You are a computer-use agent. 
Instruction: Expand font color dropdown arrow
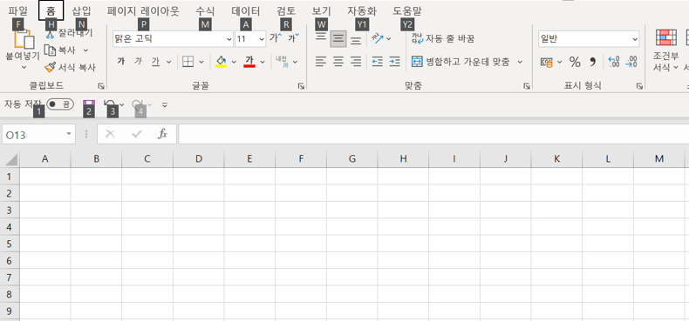263,63
